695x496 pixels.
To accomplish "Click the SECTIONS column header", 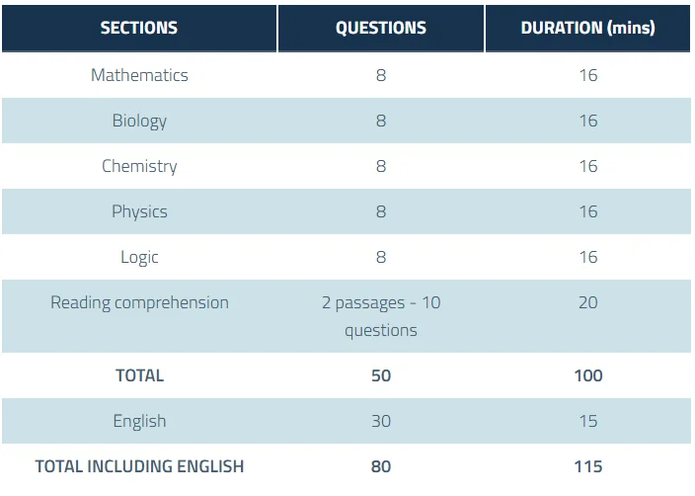I will 139,28.
